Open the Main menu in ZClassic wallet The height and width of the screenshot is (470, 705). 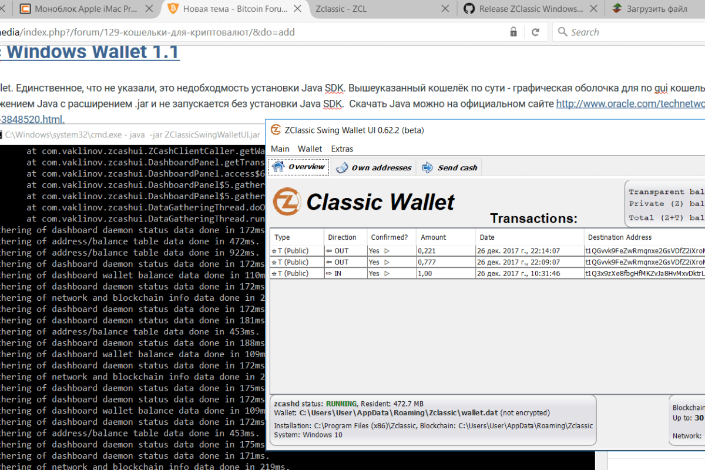[x=280, y=149]
